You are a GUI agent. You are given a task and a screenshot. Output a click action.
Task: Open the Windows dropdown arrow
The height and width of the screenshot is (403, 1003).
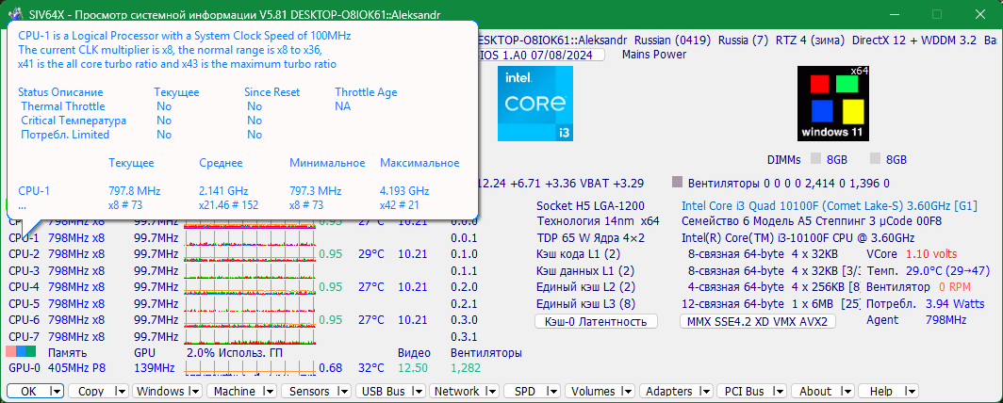point(195,392)
